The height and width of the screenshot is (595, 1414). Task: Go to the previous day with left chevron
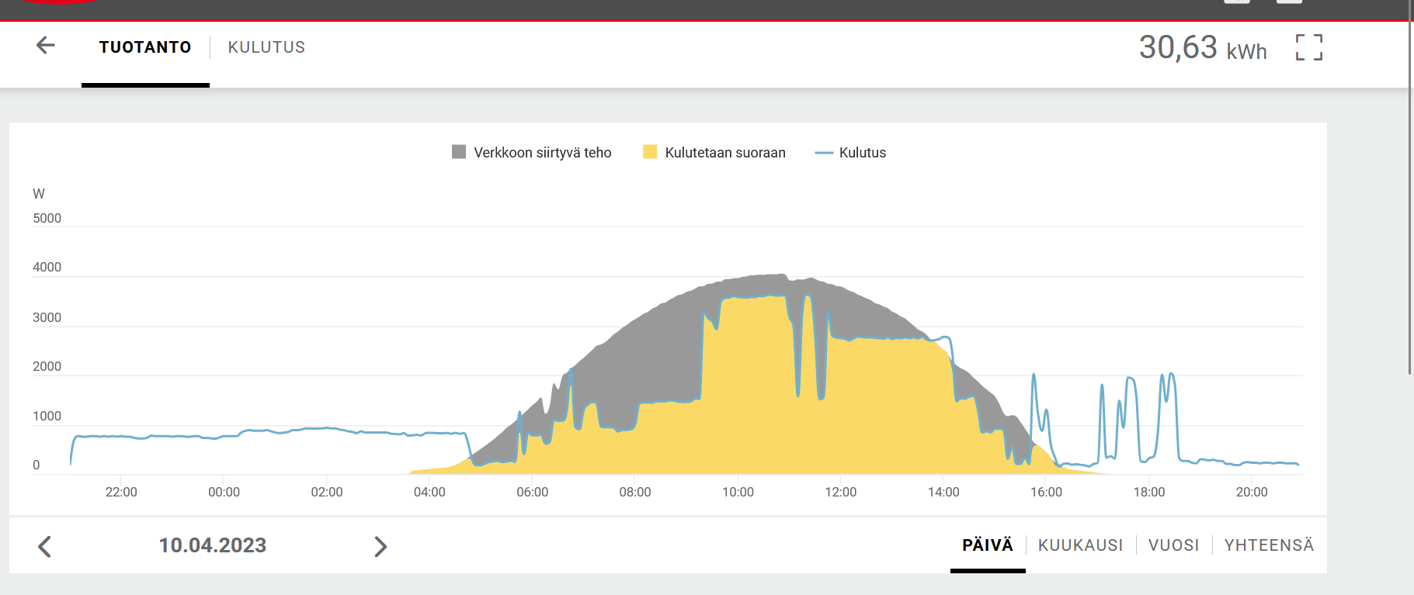pyautogui.click(x=45, y=546)
